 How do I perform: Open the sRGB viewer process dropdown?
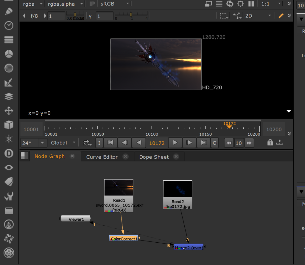click(115, 4)
